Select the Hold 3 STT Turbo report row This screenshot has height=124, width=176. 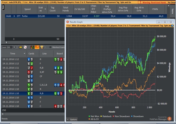(x=86, y=16)
